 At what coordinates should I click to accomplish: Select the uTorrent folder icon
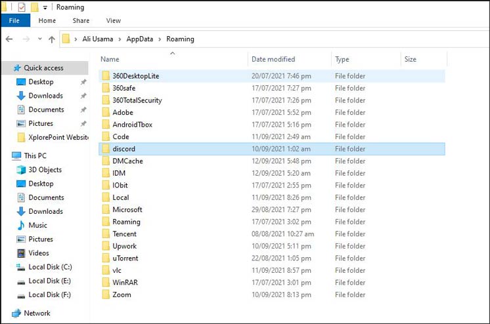tap(106, 258)
